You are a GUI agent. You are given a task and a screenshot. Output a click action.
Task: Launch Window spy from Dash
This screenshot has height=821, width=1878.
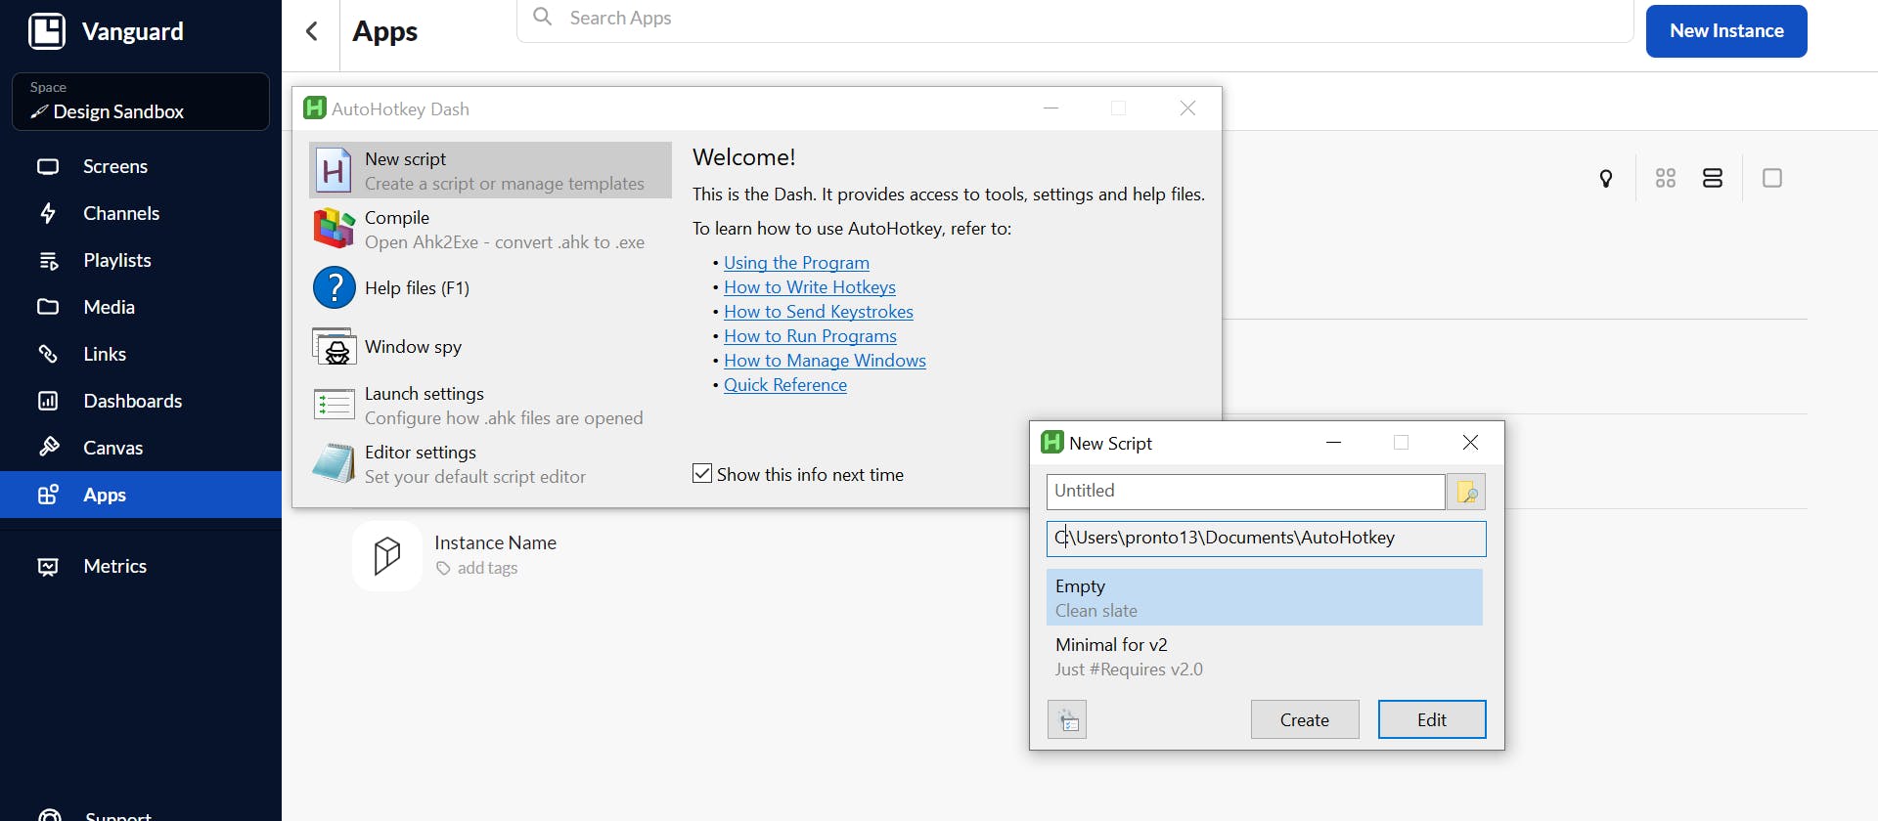tap(491, 346)
